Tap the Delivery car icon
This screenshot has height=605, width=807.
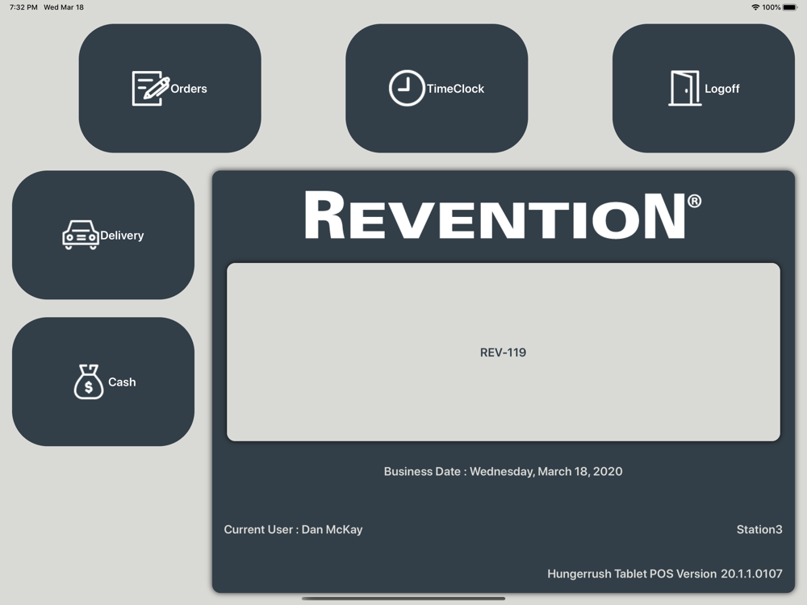coord(80,236)
